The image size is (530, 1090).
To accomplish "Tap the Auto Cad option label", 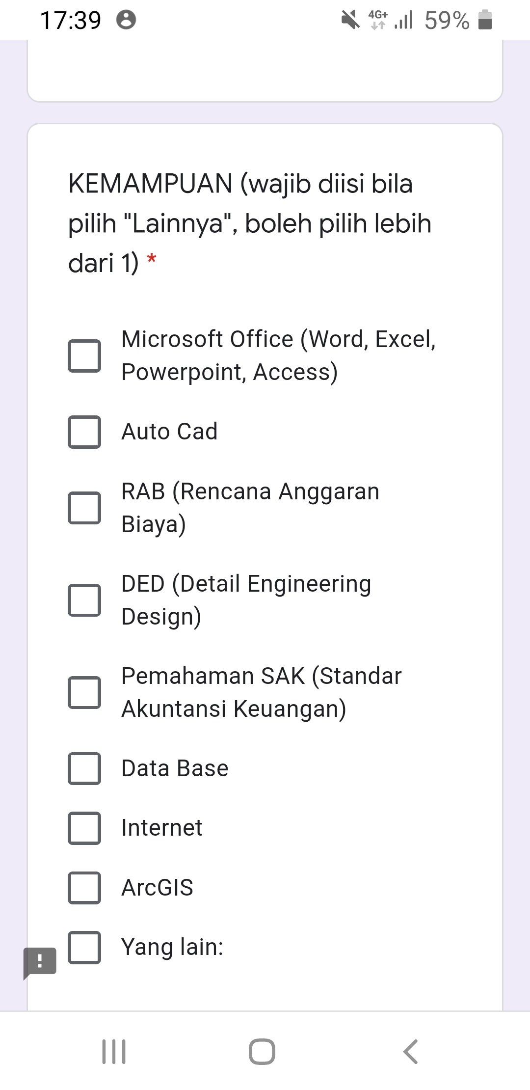I will tap(169, 432).
